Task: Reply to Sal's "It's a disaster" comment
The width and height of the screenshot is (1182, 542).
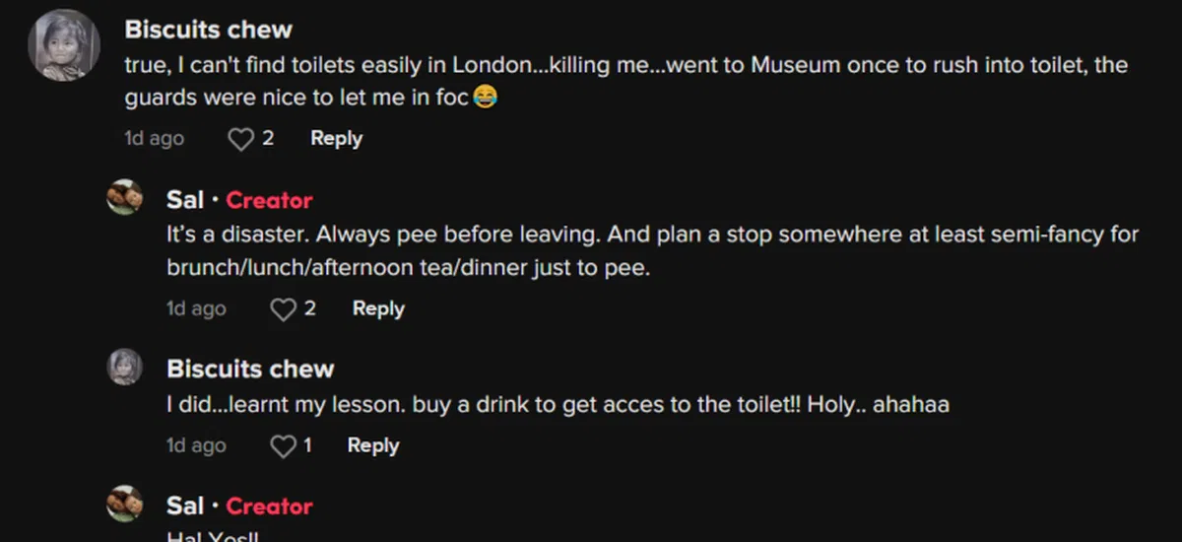Action: pos(378,308)
